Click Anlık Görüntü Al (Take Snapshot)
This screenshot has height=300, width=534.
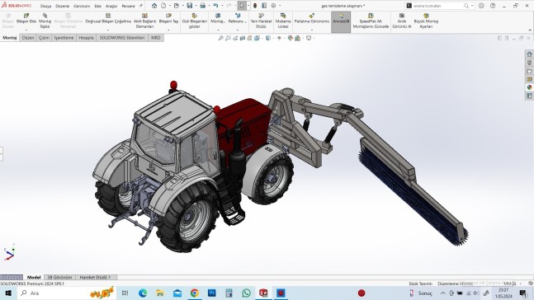pyautogui.click(x=402, y=21)
